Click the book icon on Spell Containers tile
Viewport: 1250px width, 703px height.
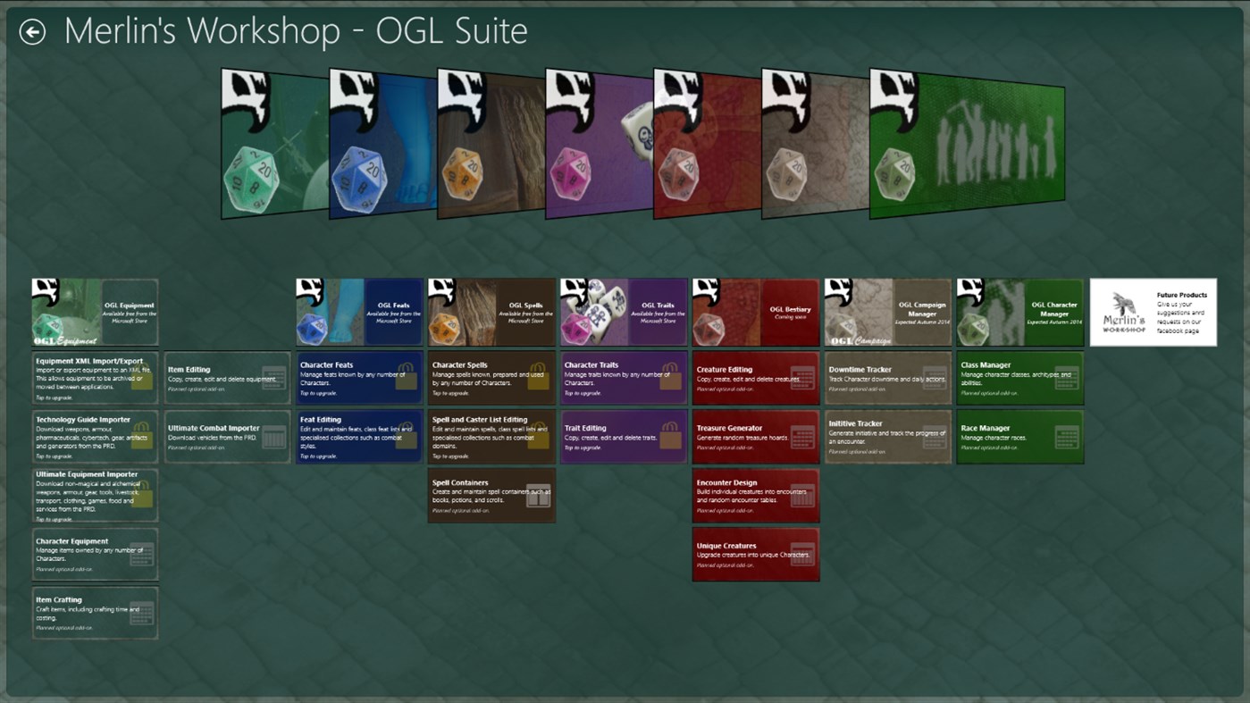(x=538, y=498)
